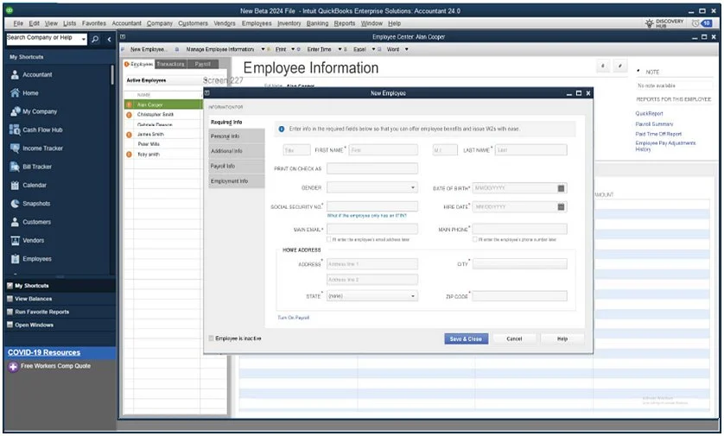Select James Smith in the employee list
This screenshot has width=724, height=436.
click(150, 135)
